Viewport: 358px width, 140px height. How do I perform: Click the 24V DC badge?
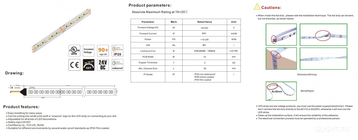(x=103, y=65)
